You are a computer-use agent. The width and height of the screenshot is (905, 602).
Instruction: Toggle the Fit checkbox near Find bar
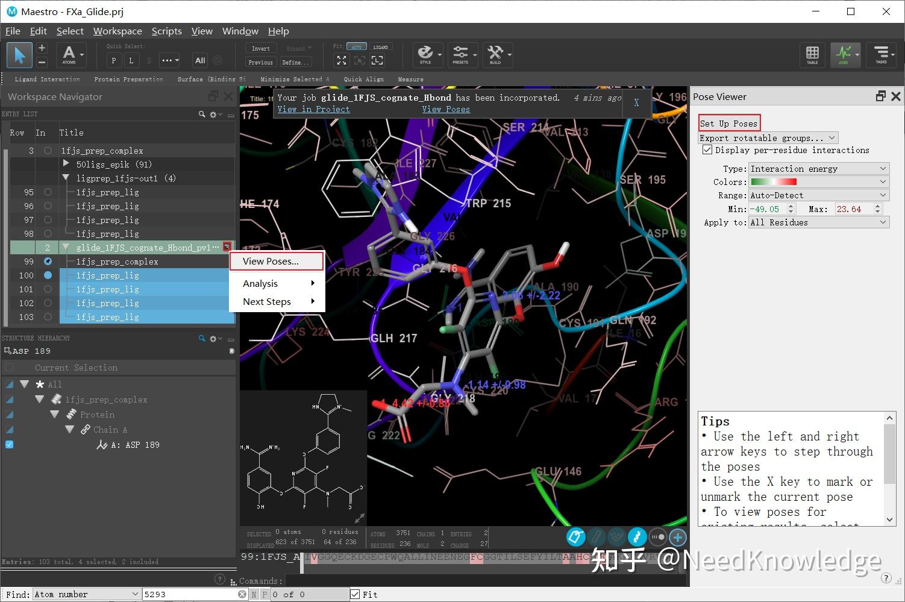(x=355, y=594)
